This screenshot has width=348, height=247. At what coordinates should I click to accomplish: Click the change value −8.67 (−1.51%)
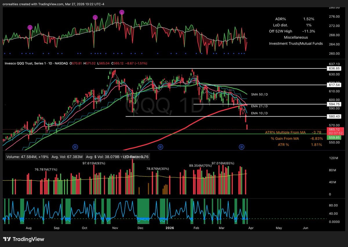coord(137,63)
